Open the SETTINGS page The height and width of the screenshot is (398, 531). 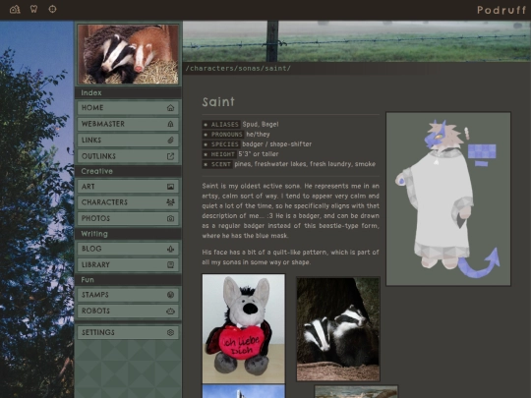click(128, 332)
